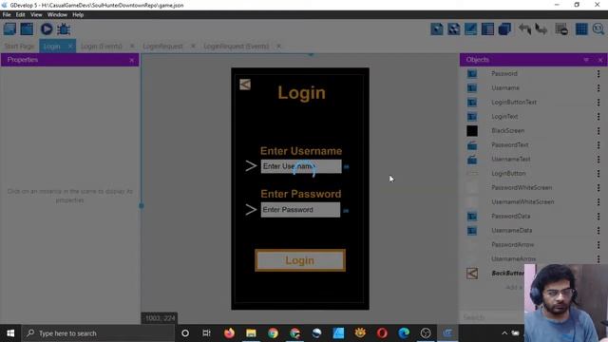Open the properties panel toolbar icon
Viewport: 608px width, 342px height.
pyautogui.click(x=471, y=29)
